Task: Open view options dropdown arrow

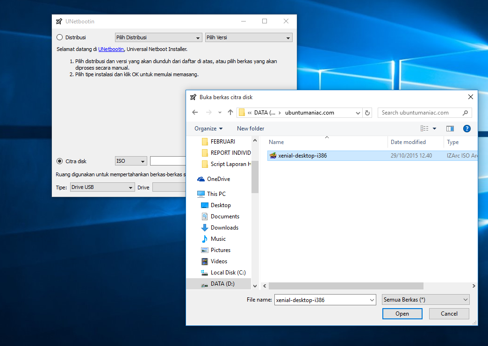Action: tap(434, 129)
